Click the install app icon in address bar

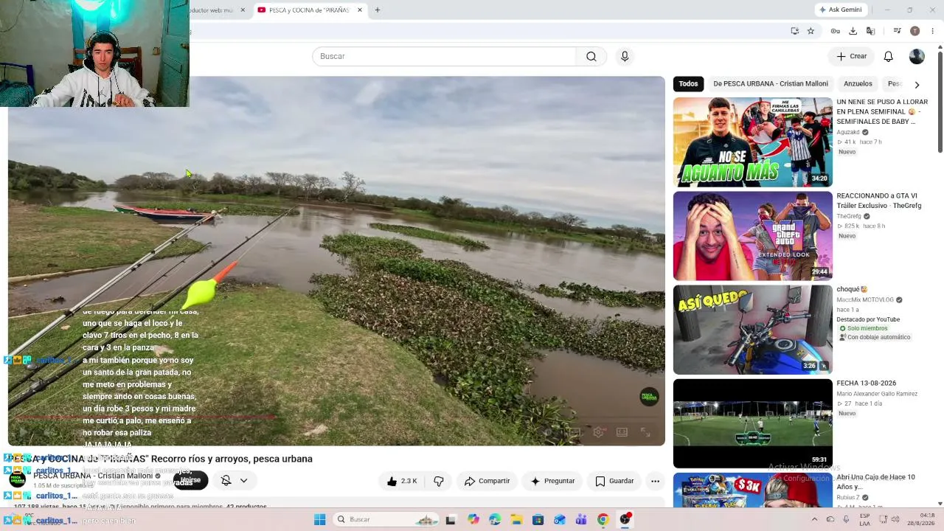(x=794, y=31)
